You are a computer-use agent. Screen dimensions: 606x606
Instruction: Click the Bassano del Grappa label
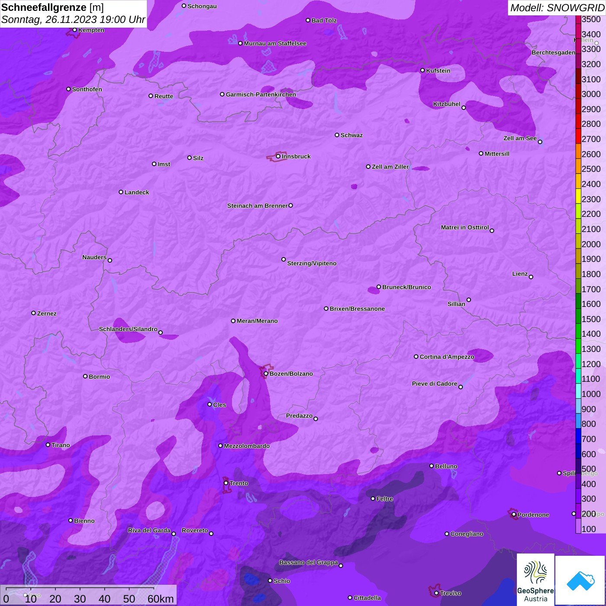pyautogui.click(x=309, y=562)
